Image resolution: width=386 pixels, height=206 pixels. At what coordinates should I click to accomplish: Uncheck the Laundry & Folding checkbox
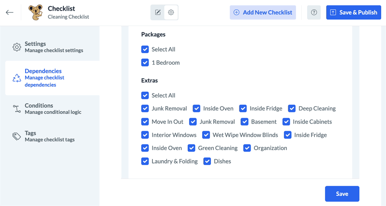[145, 161]
